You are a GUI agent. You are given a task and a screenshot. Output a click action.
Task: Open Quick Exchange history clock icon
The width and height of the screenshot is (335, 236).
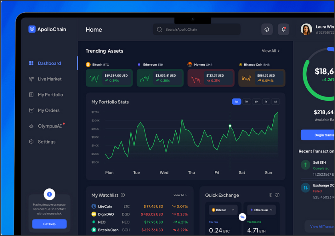pyautogui.click(x=277, y=195)
